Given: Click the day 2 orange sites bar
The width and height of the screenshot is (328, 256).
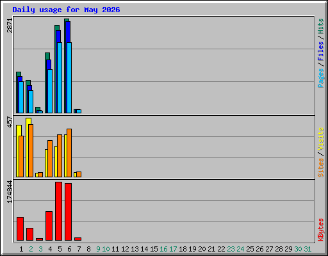Looking at the screenshot, I should pyautogui.click(x=31, y=150).
